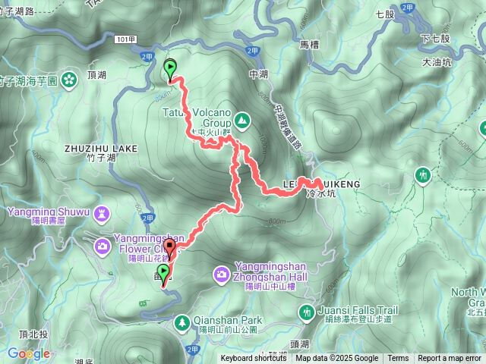Select the lower green start marker
This screenshot has width=486, height=364.
click(x=163, y=275)
